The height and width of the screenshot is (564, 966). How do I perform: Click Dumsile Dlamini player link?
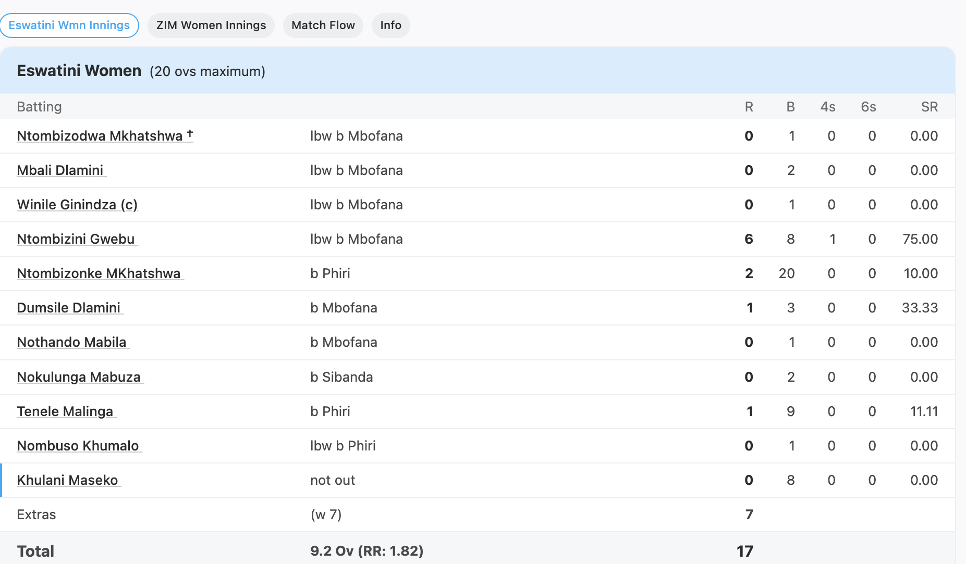68,308
